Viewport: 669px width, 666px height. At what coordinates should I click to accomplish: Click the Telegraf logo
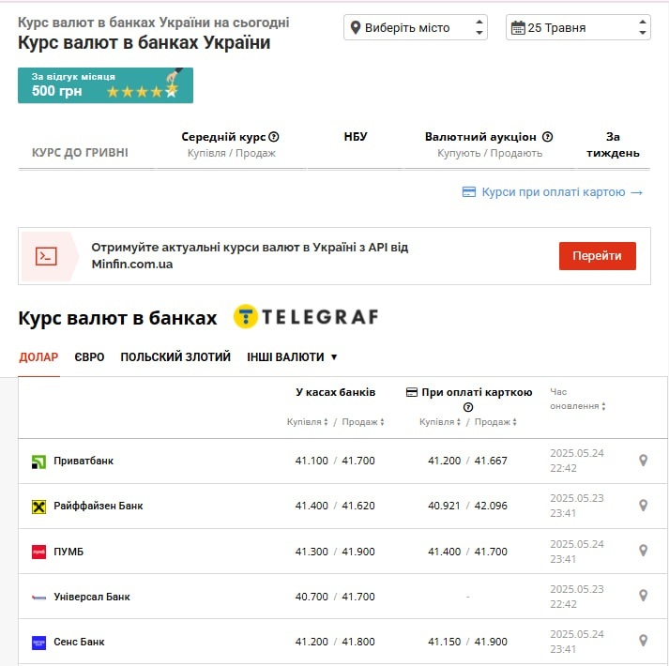(306, 317)
